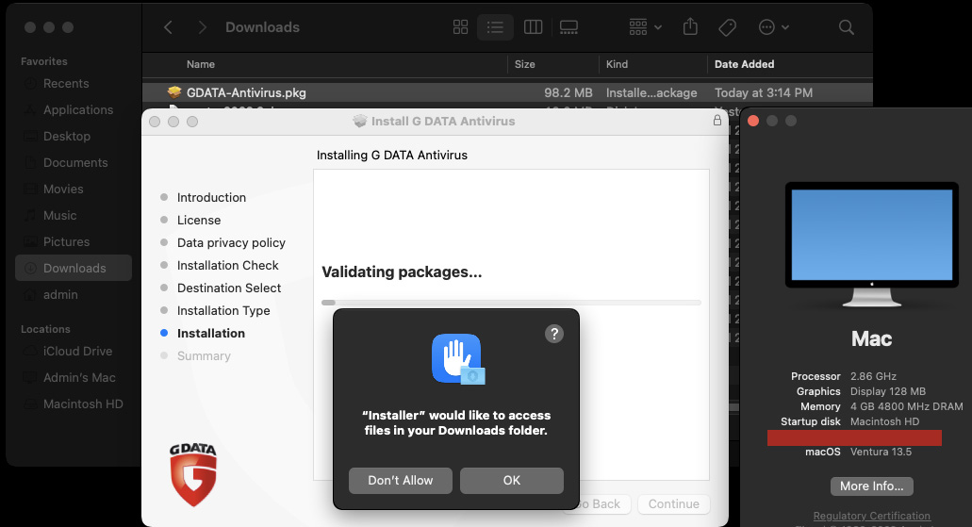Open Applications in Finder sidebar

point(78,109)
